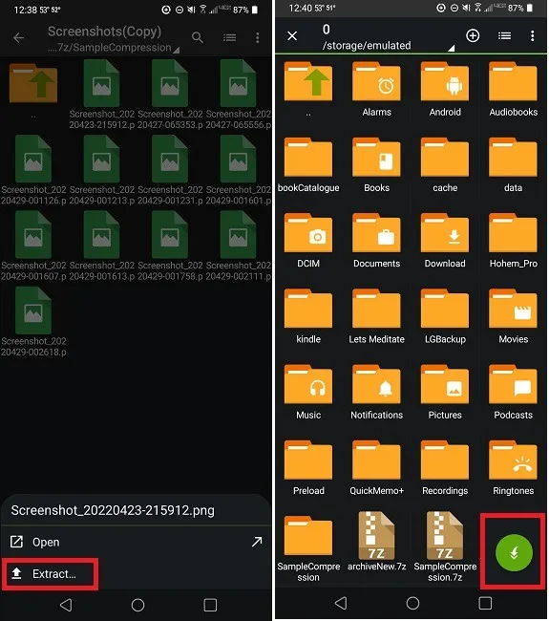Close the extraction destination picker with X

coord(292,36)
